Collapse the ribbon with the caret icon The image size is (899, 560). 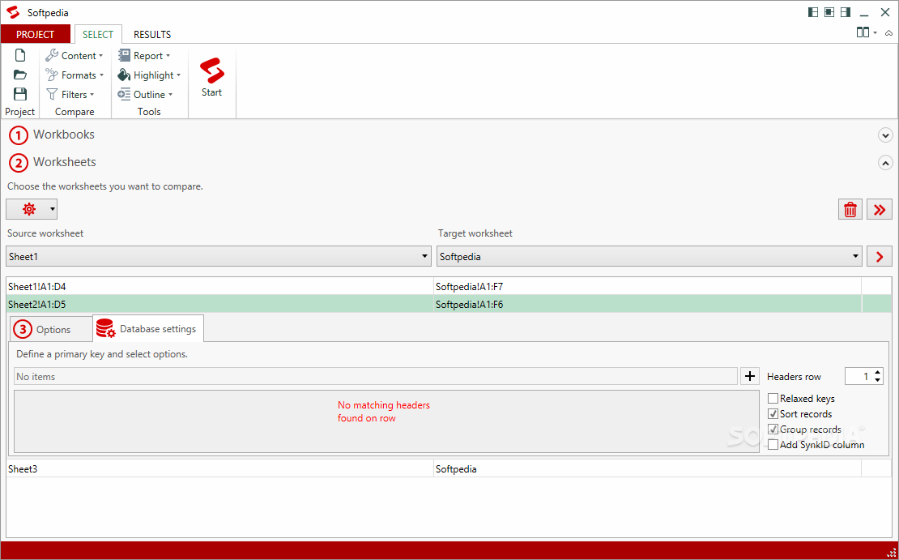888,32
